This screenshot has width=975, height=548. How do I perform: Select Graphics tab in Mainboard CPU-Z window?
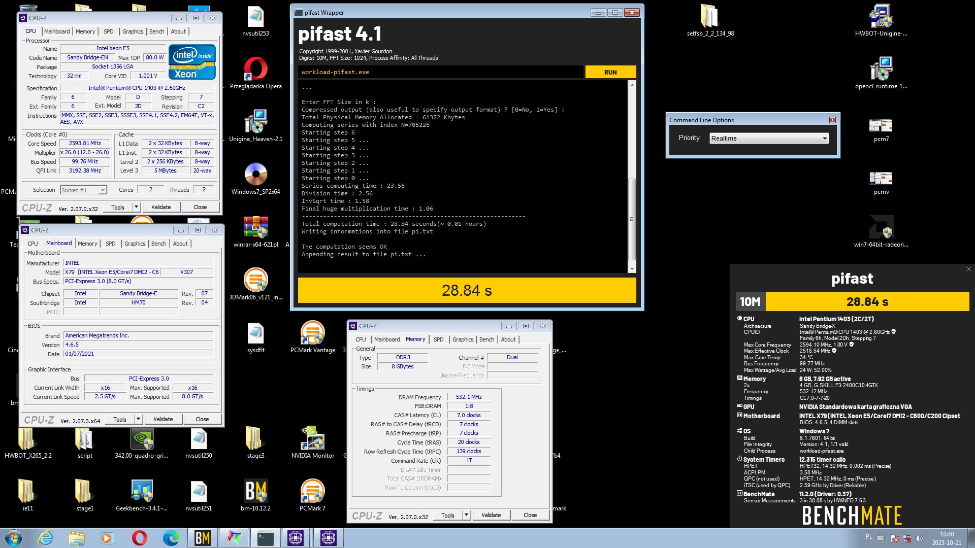tap(135, 244)
